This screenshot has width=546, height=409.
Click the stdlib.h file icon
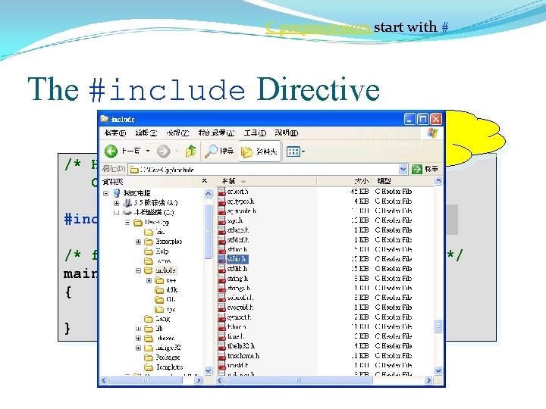221,268
